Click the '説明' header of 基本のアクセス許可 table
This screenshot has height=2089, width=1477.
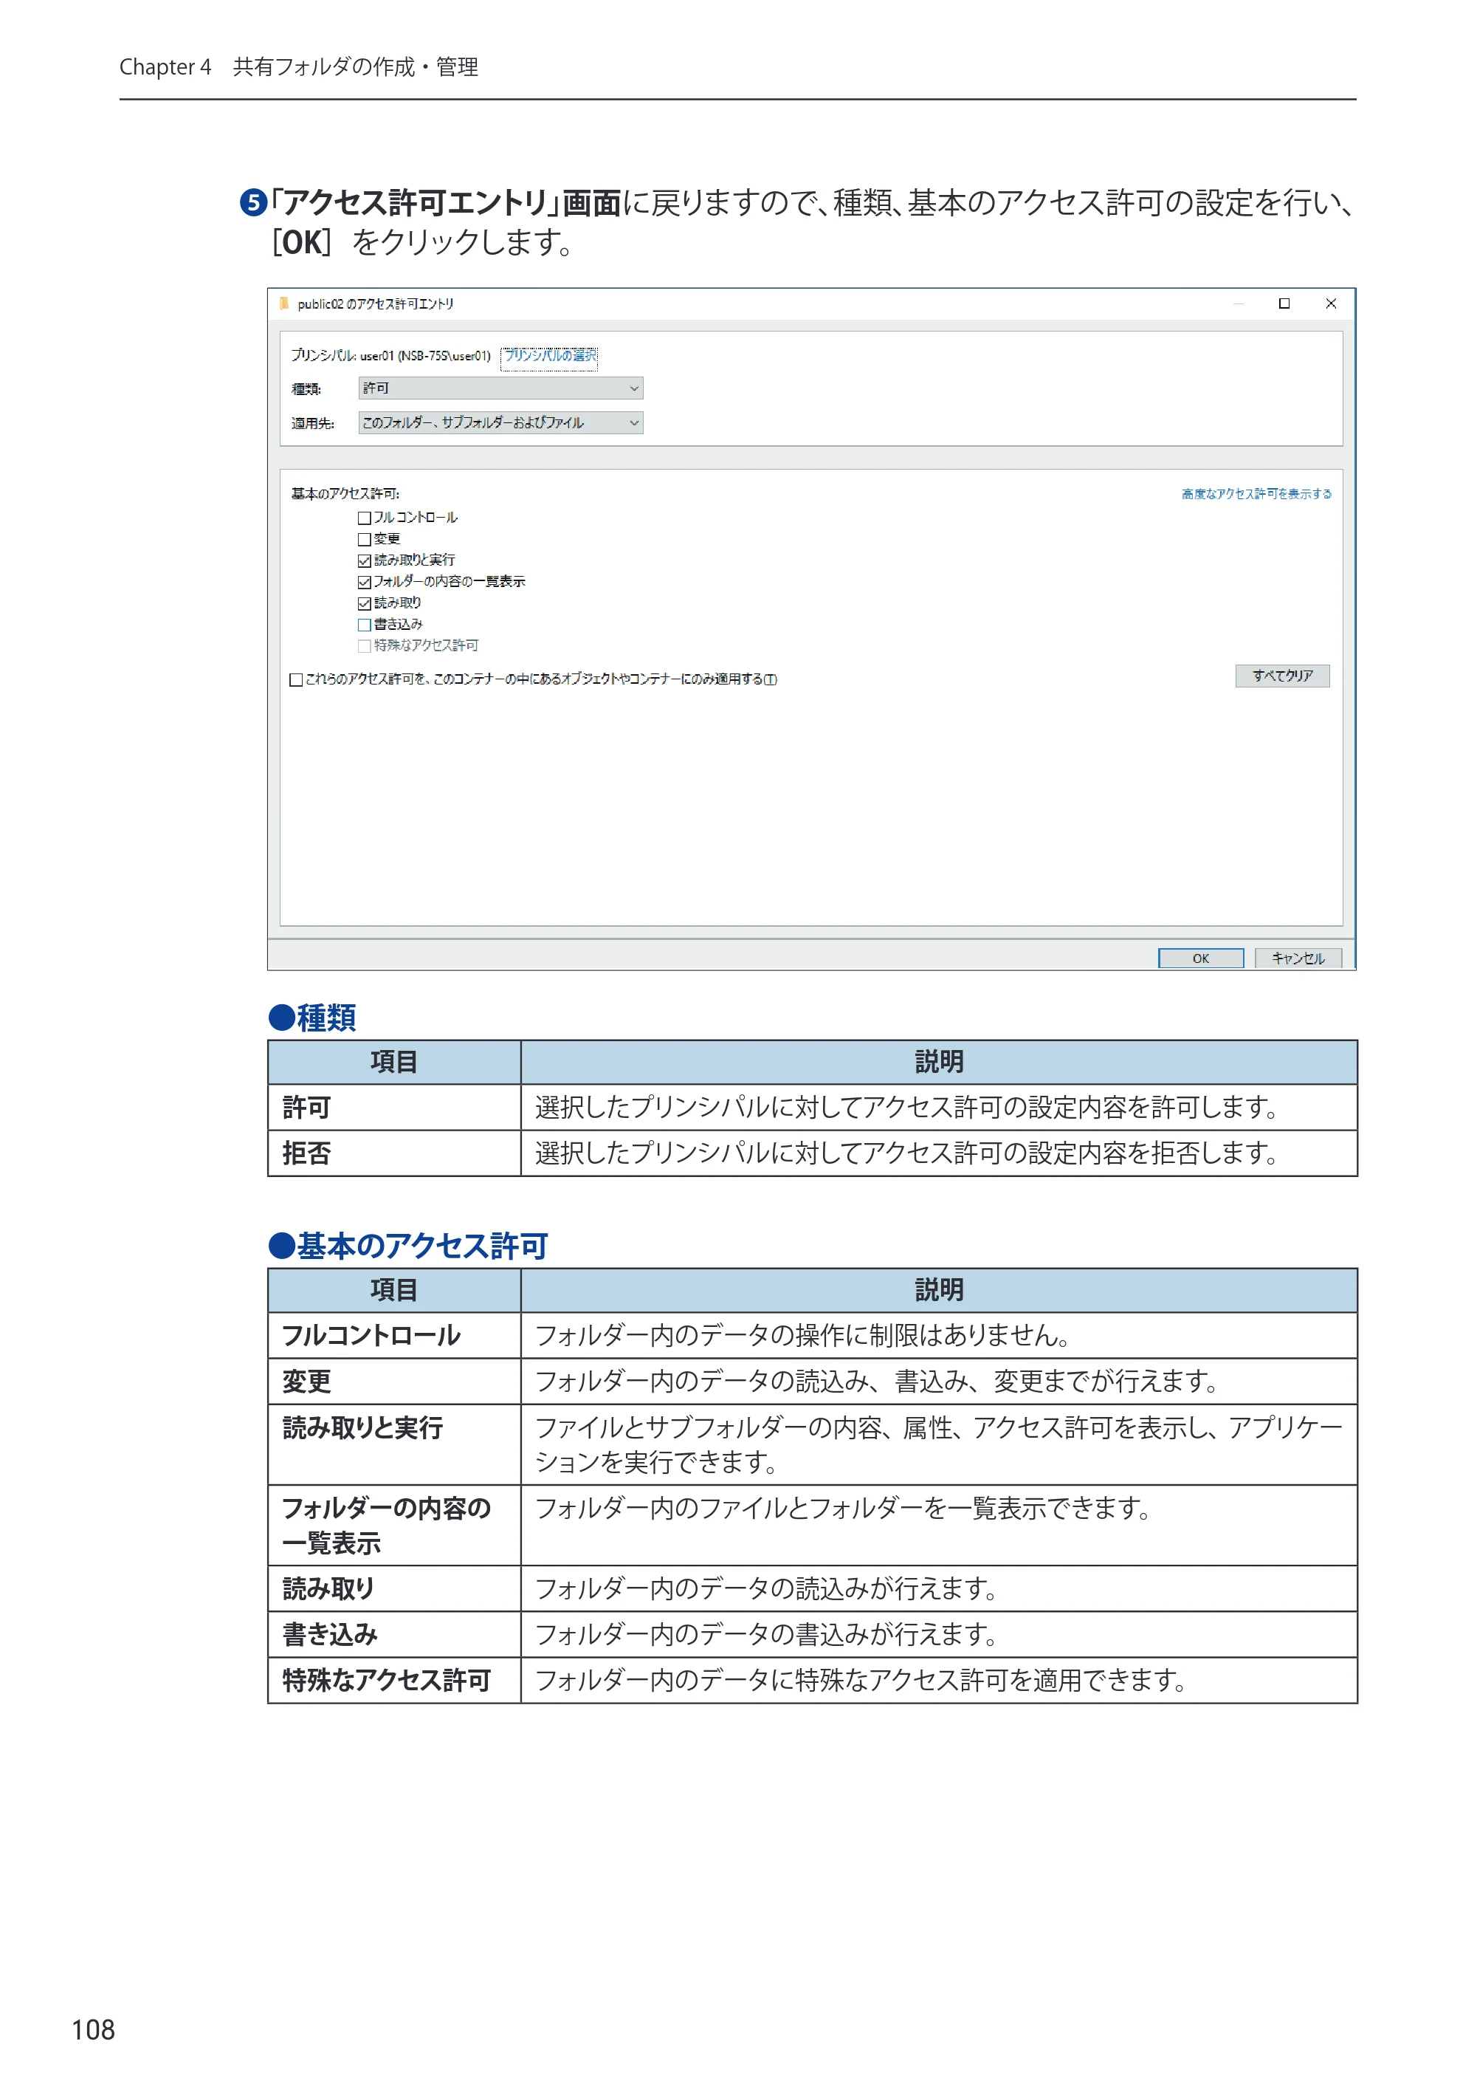coord(939,1290)
